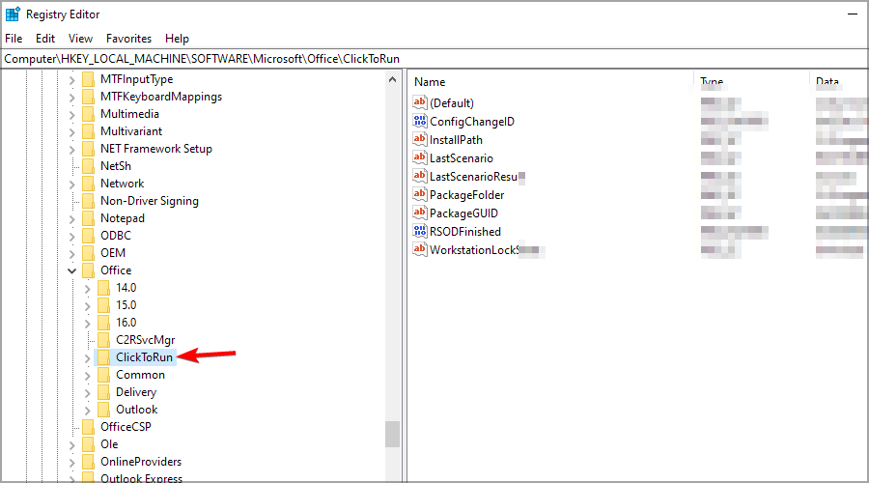Open the Favorites menu
Image resolution: width=869 pixels, height=483 pixels.
coord(128,39)
